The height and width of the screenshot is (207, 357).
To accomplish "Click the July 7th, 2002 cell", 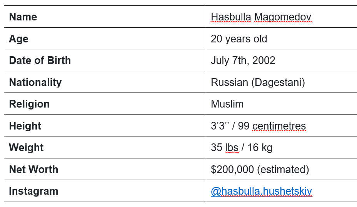I will pyautogui.click(x=282, y=60).
